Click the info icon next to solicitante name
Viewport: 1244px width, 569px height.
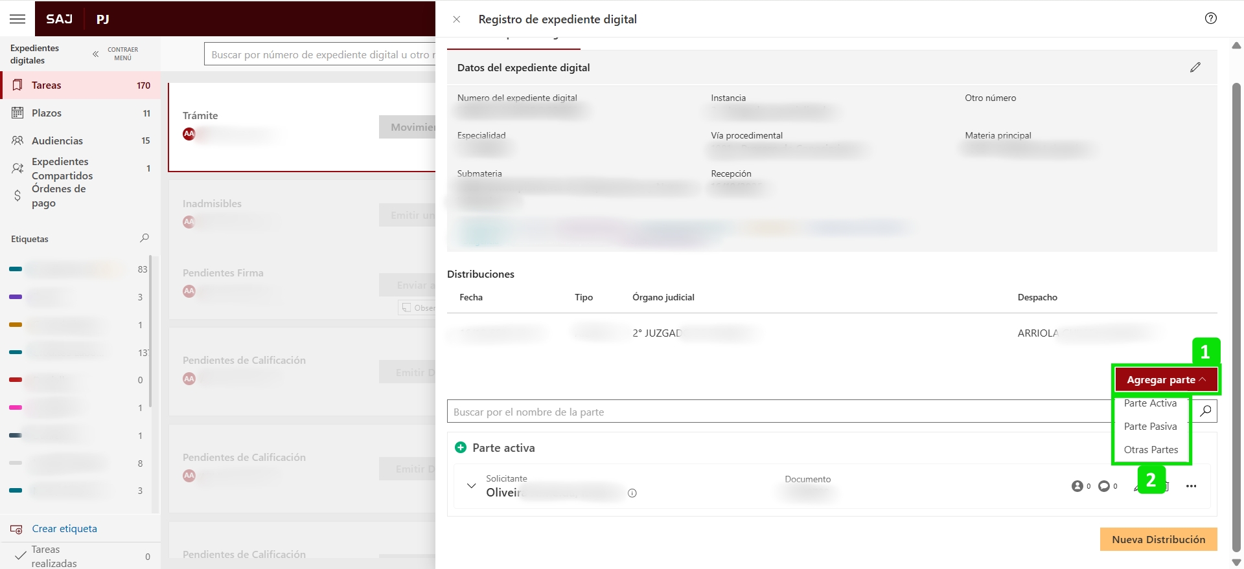[x=632, y=493]
